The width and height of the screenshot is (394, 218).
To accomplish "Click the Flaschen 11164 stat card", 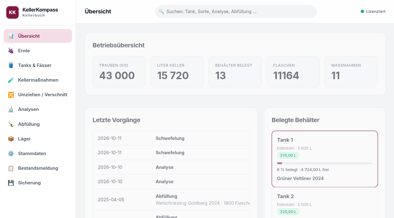I will coord(293,72).
